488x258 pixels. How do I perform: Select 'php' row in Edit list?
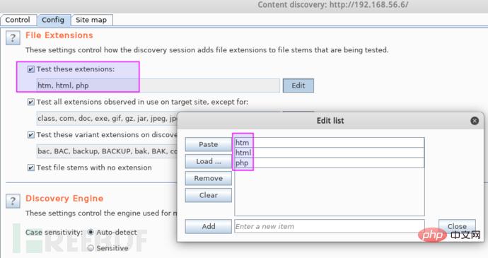[x=330, y=163]
